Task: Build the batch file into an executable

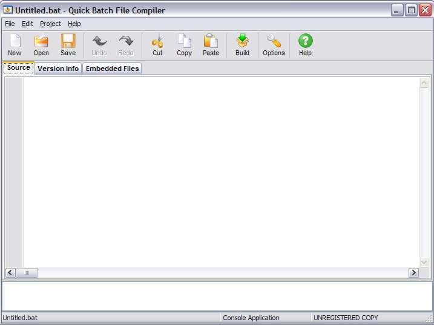Action: click(243, 45)
